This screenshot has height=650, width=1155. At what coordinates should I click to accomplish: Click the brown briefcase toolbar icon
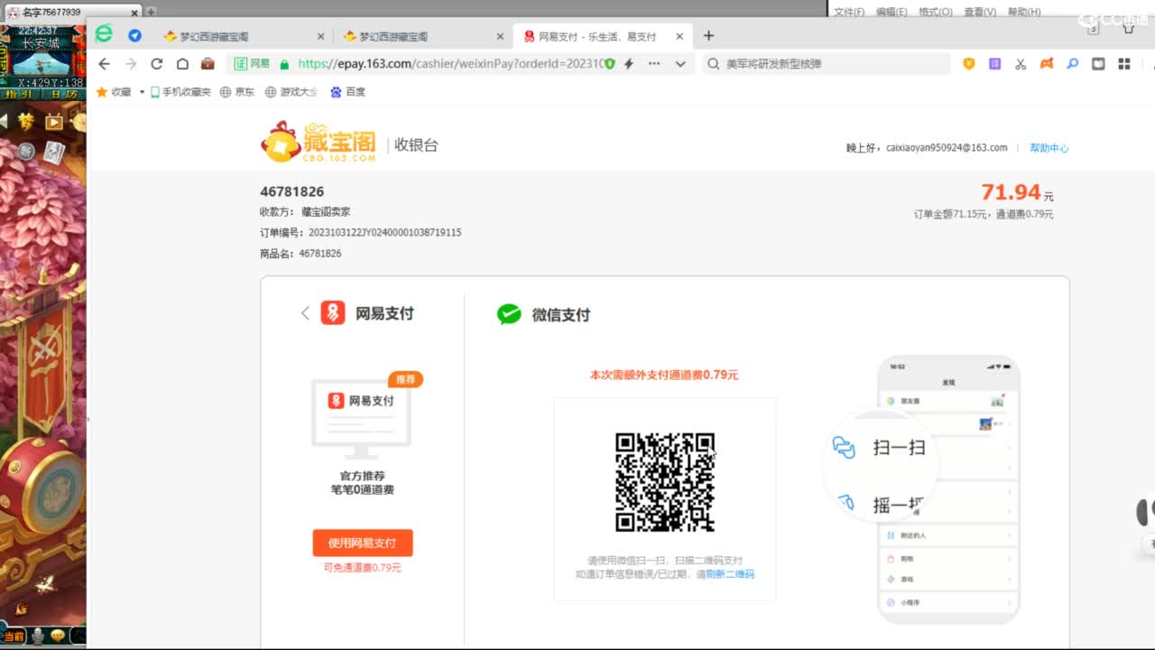pyautogui.click(x=208, y=64)
